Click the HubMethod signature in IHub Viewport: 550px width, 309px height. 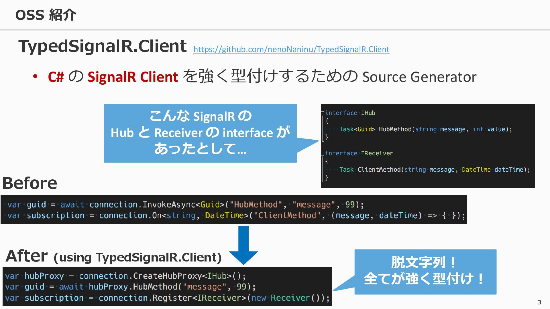[x=425, y=129]
